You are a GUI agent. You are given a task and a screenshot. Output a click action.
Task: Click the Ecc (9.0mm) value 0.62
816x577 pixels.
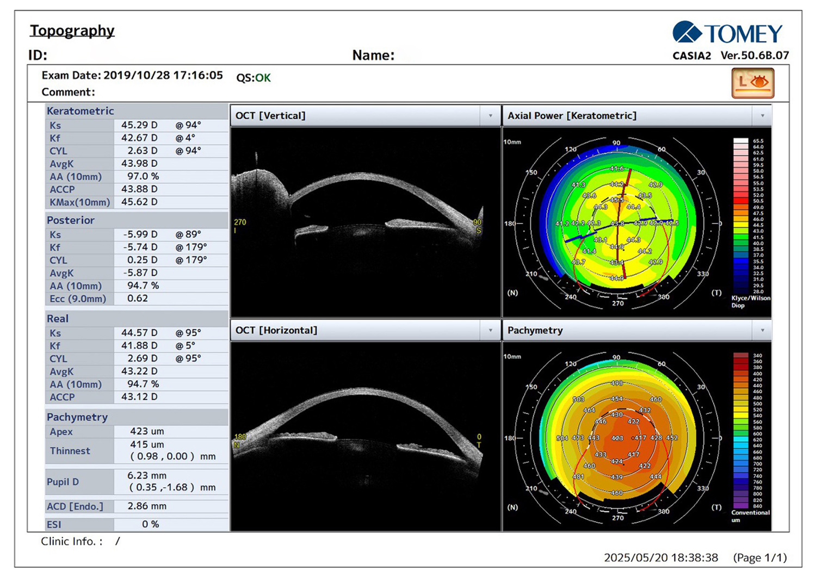[x=138, y=299]
